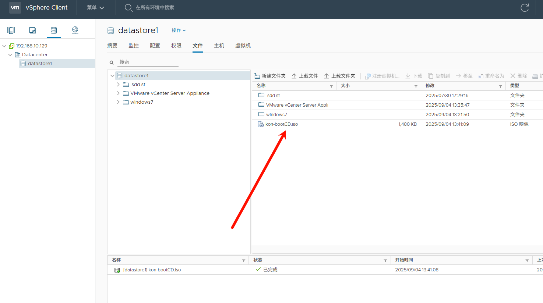Click the global search box in header
Screen dimensions: 543x303
click(x=155, y=8)
